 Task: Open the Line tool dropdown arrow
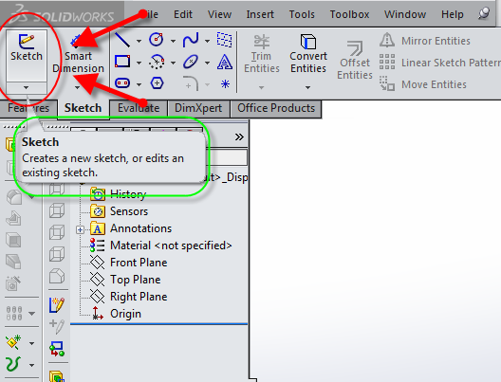[x=139, y=41]
